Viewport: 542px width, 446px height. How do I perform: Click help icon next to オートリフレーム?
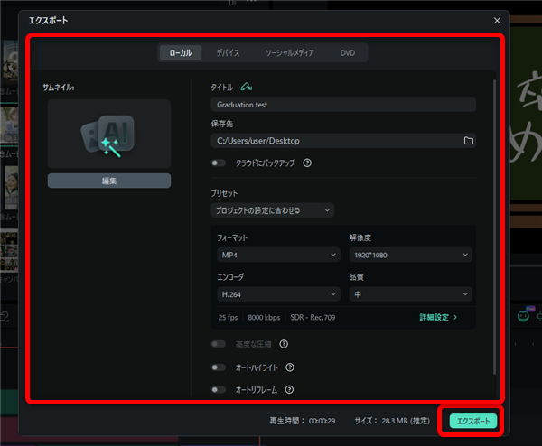tap(289, 390)
